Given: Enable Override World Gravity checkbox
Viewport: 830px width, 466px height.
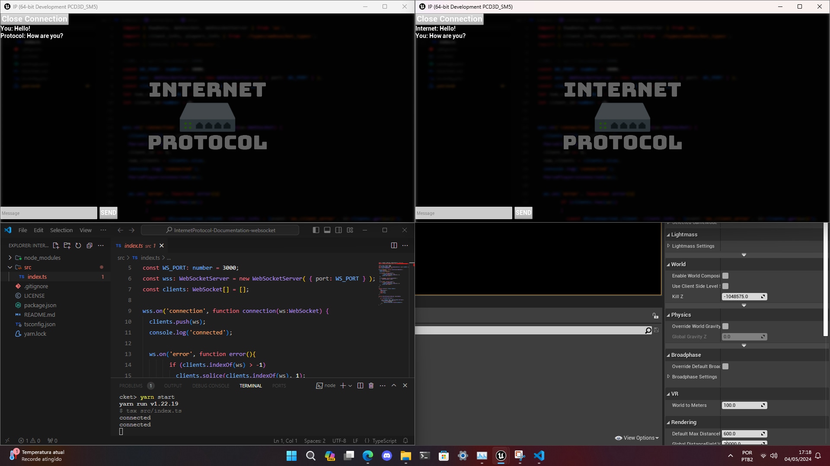Looking at the screenshot, I should pyautogui.click(x=725, y=326).
